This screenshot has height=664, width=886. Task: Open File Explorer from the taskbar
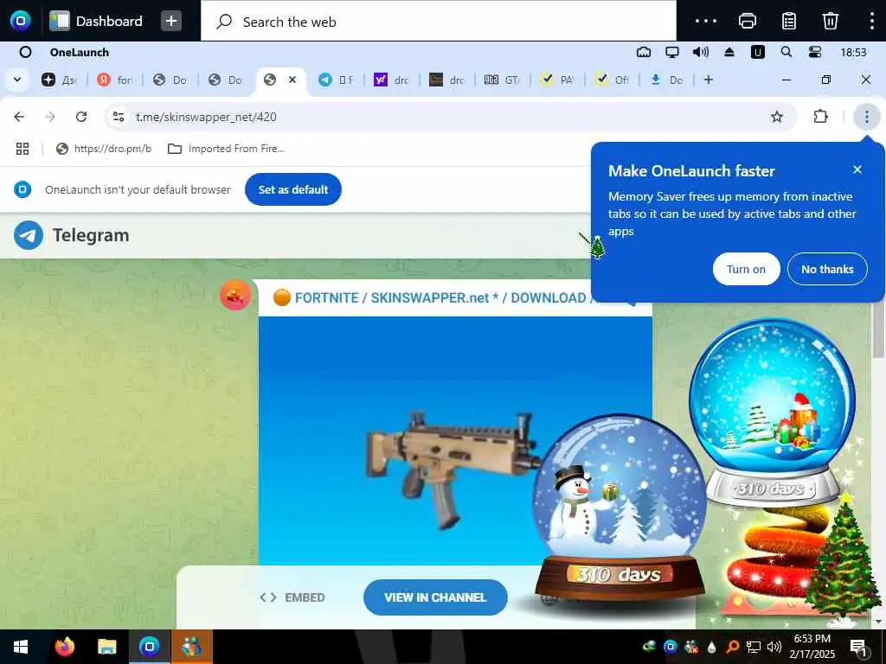tap(106, 647)
